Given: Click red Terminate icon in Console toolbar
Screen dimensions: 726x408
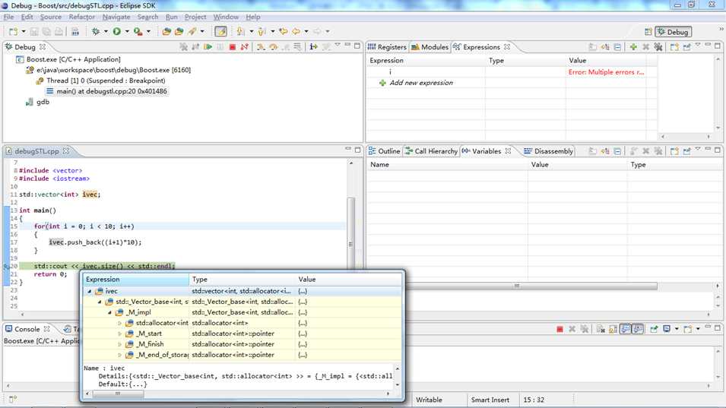Looking at the screenshot, I should pyautogui.click(x=560, y=329).
